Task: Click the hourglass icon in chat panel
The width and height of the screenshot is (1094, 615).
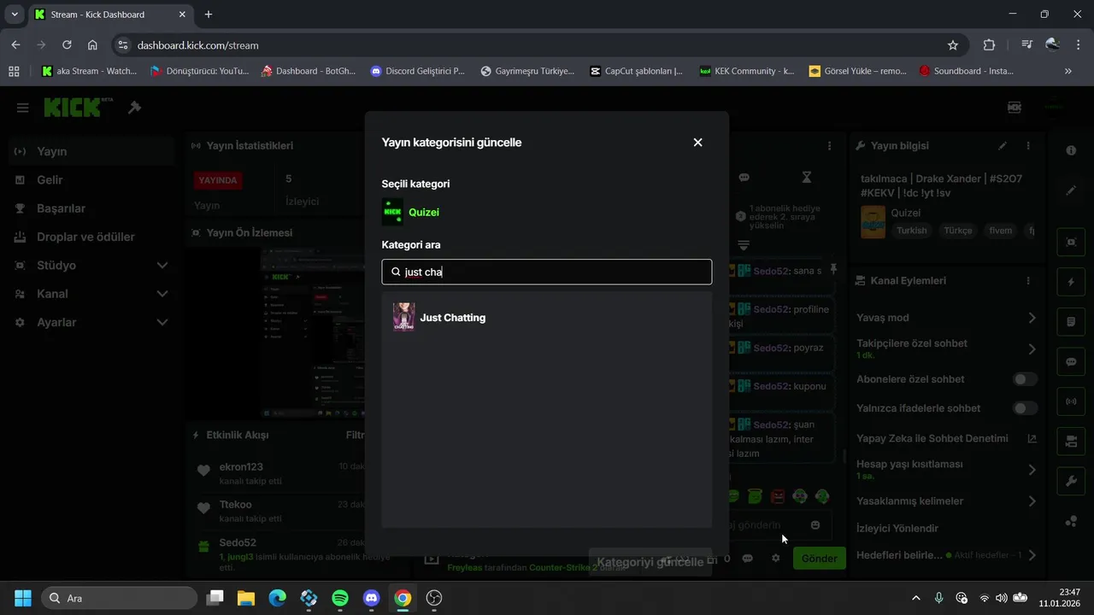Action: (x=806, y=178)
